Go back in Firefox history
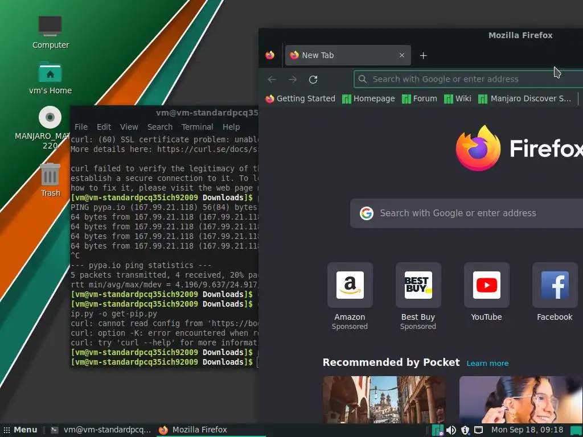This screenshot has width=583, height=437. [272, 79]
